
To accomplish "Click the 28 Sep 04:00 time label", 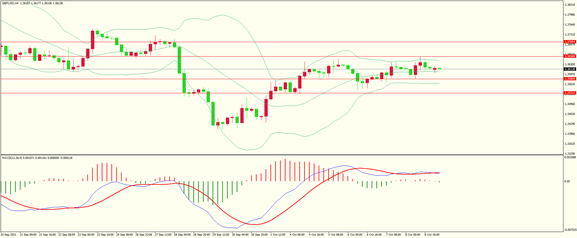I will pyautogui.click(x=182, y=235).
